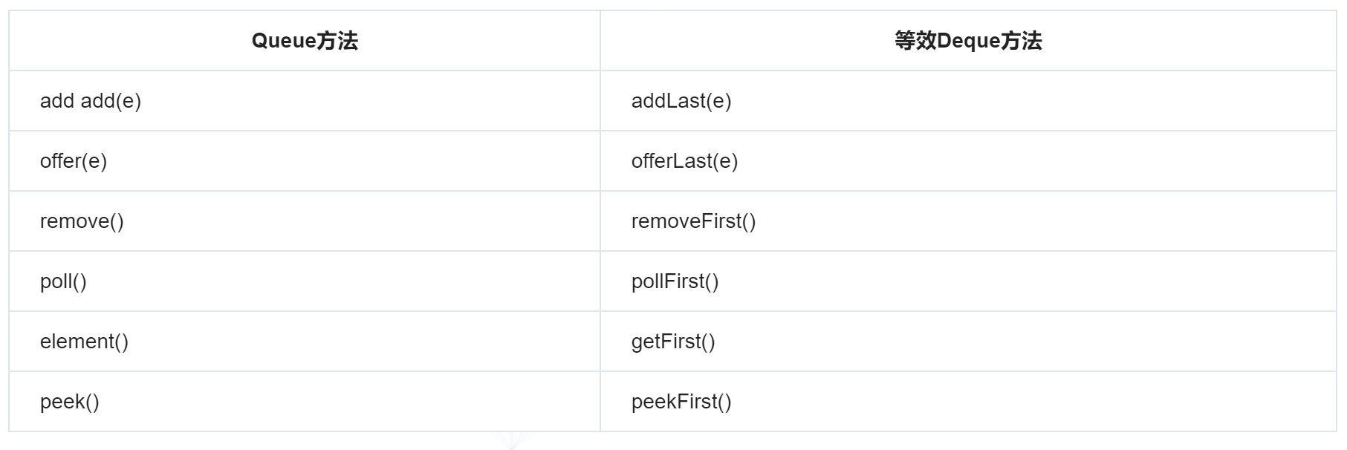Click the getFirst() method cell

click(968, 342)
